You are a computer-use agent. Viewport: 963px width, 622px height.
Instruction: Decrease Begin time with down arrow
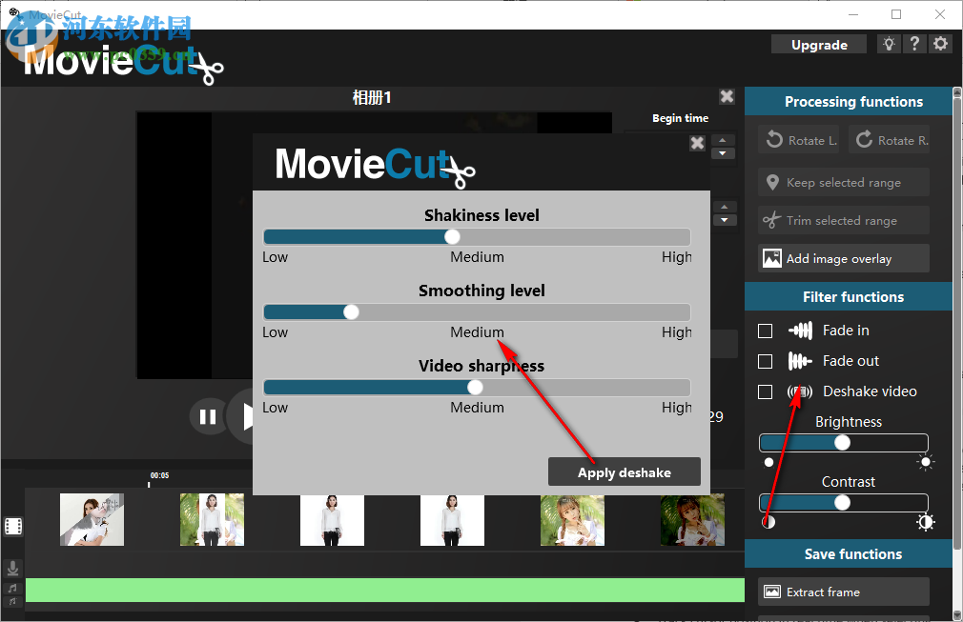tap(723, 153)
